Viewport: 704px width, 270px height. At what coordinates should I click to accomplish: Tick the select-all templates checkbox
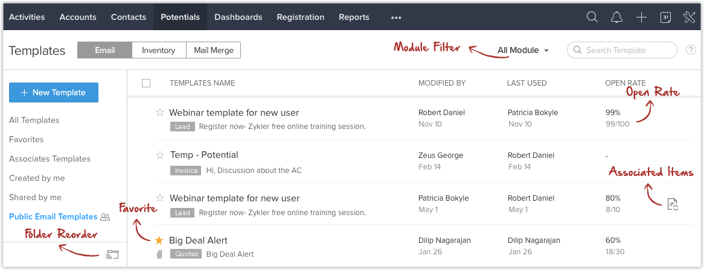146,83
